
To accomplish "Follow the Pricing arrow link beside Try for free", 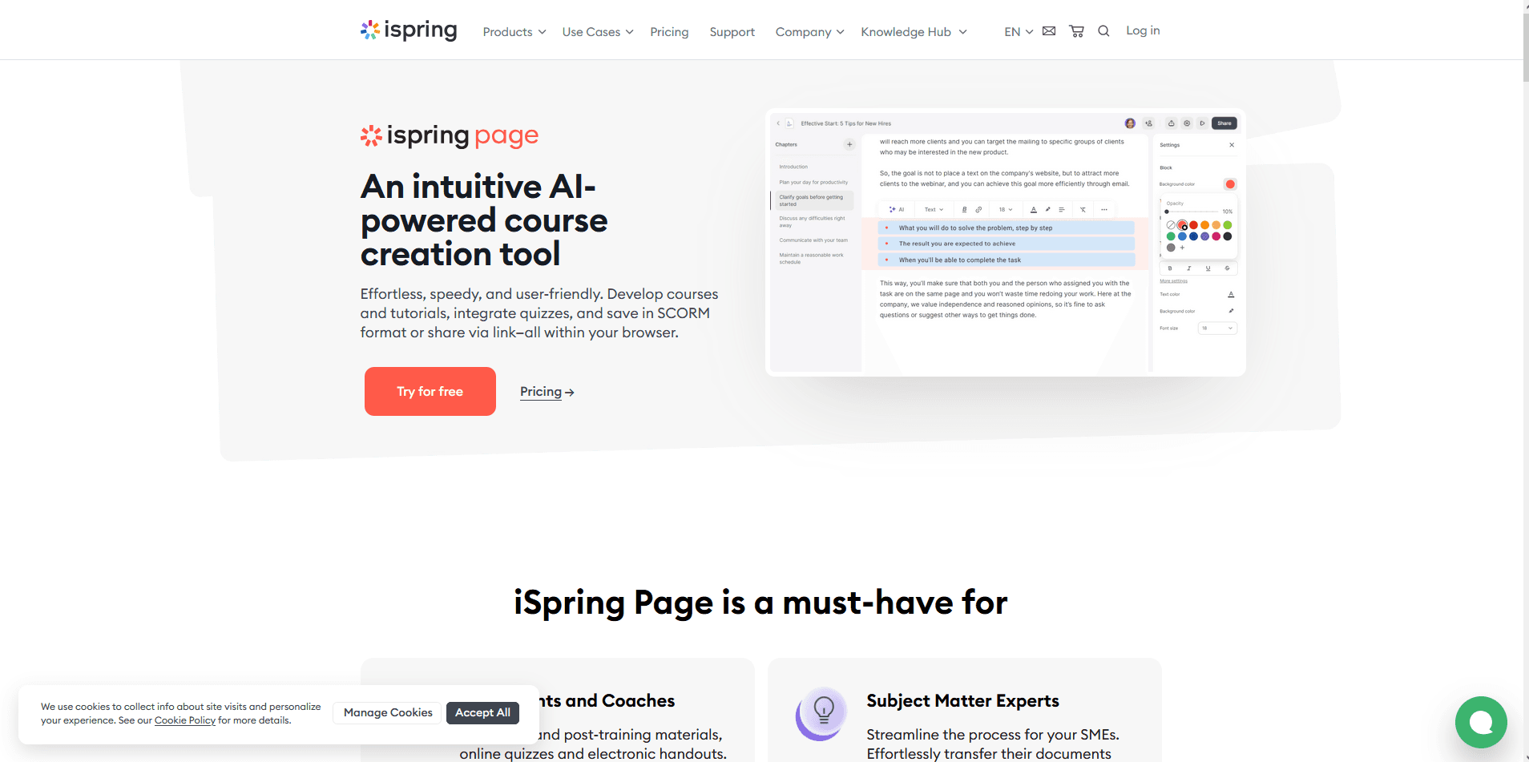I will (x=547, y=392).
